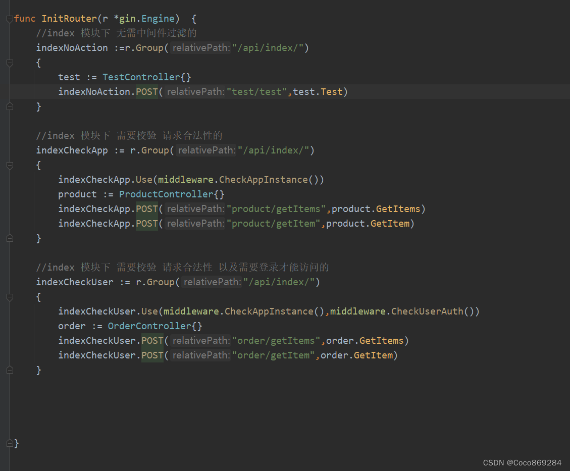
Task: Click the indexCheckUser variable declaration
Action: pos(75,282)
